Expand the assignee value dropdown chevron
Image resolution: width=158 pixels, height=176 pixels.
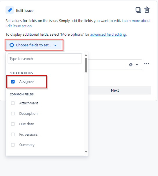137,65
